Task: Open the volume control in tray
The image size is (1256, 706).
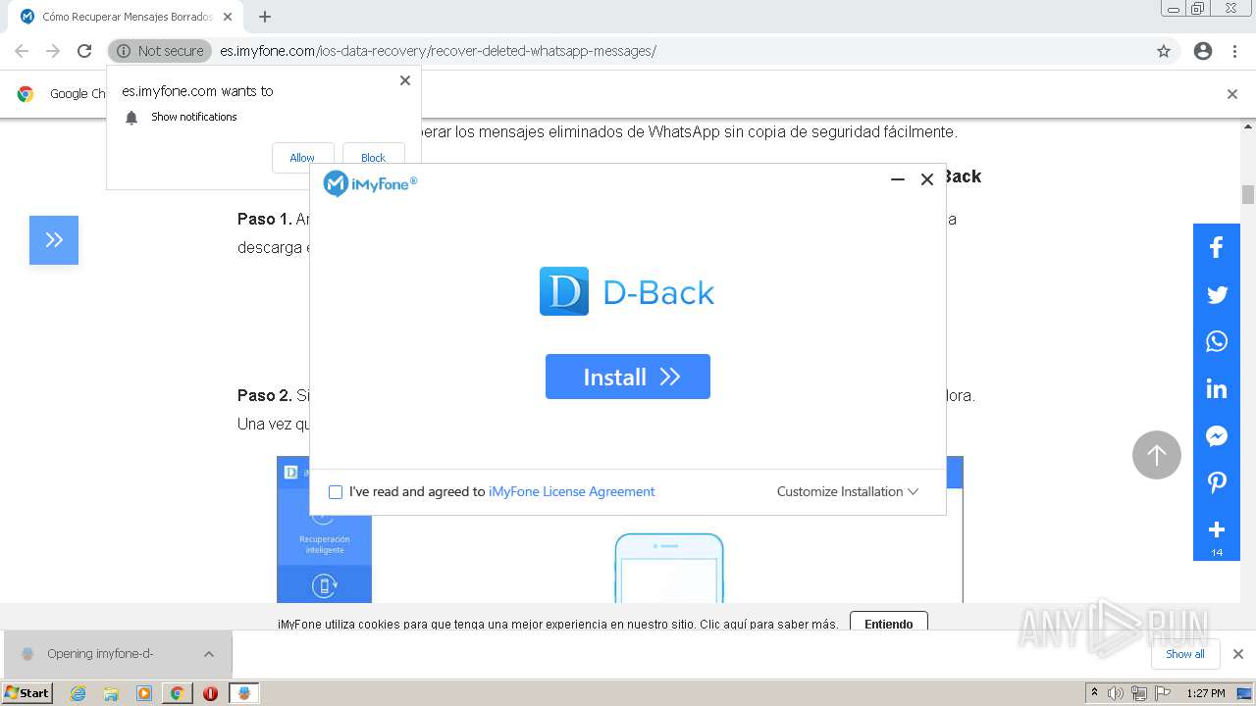Action: point(1116,693)
